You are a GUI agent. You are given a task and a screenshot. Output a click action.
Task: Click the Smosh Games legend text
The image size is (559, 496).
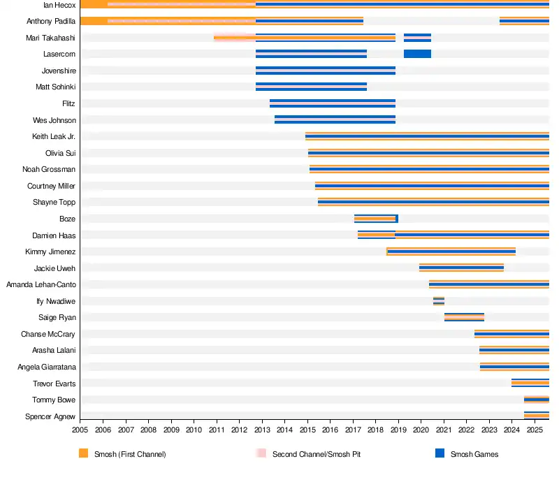(474, 454)
